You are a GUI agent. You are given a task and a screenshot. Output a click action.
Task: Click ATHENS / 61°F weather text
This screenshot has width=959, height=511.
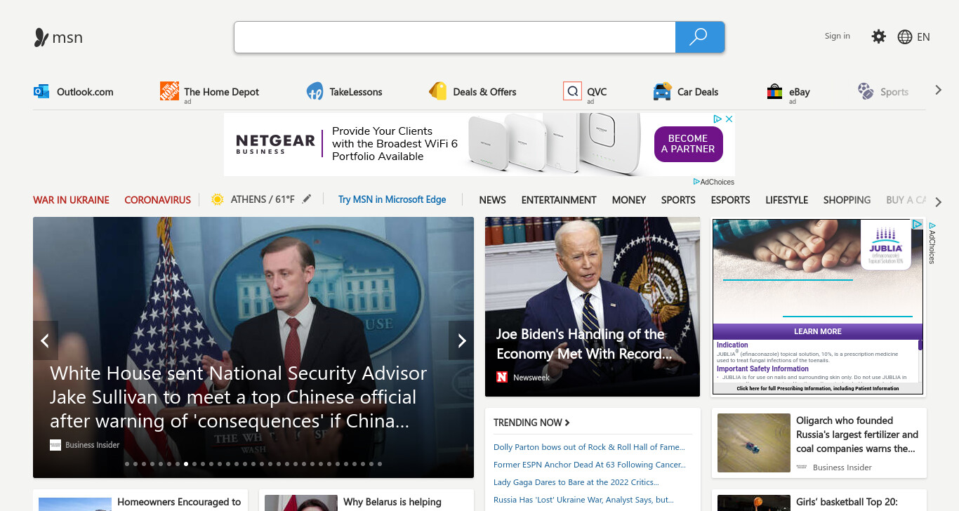coord(263,199)
